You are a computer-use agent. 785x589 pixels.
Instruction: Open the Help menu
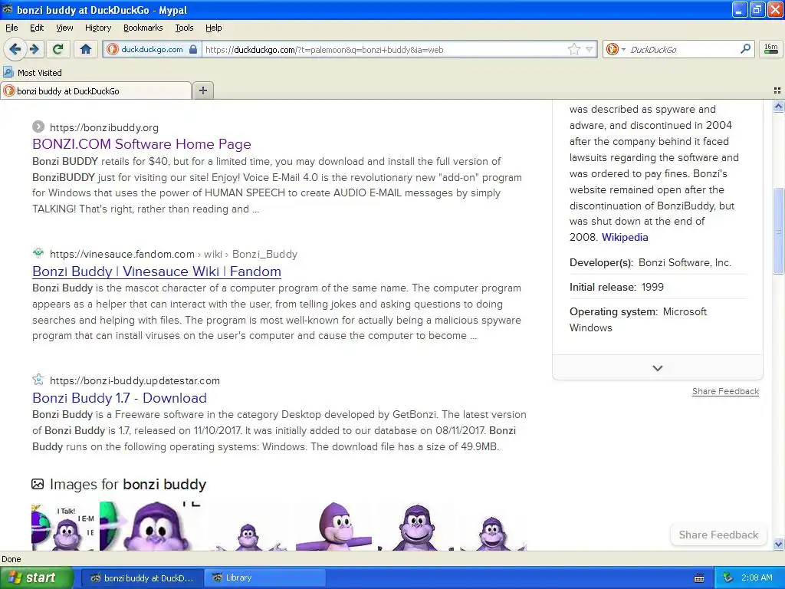[x=213, y=28]
